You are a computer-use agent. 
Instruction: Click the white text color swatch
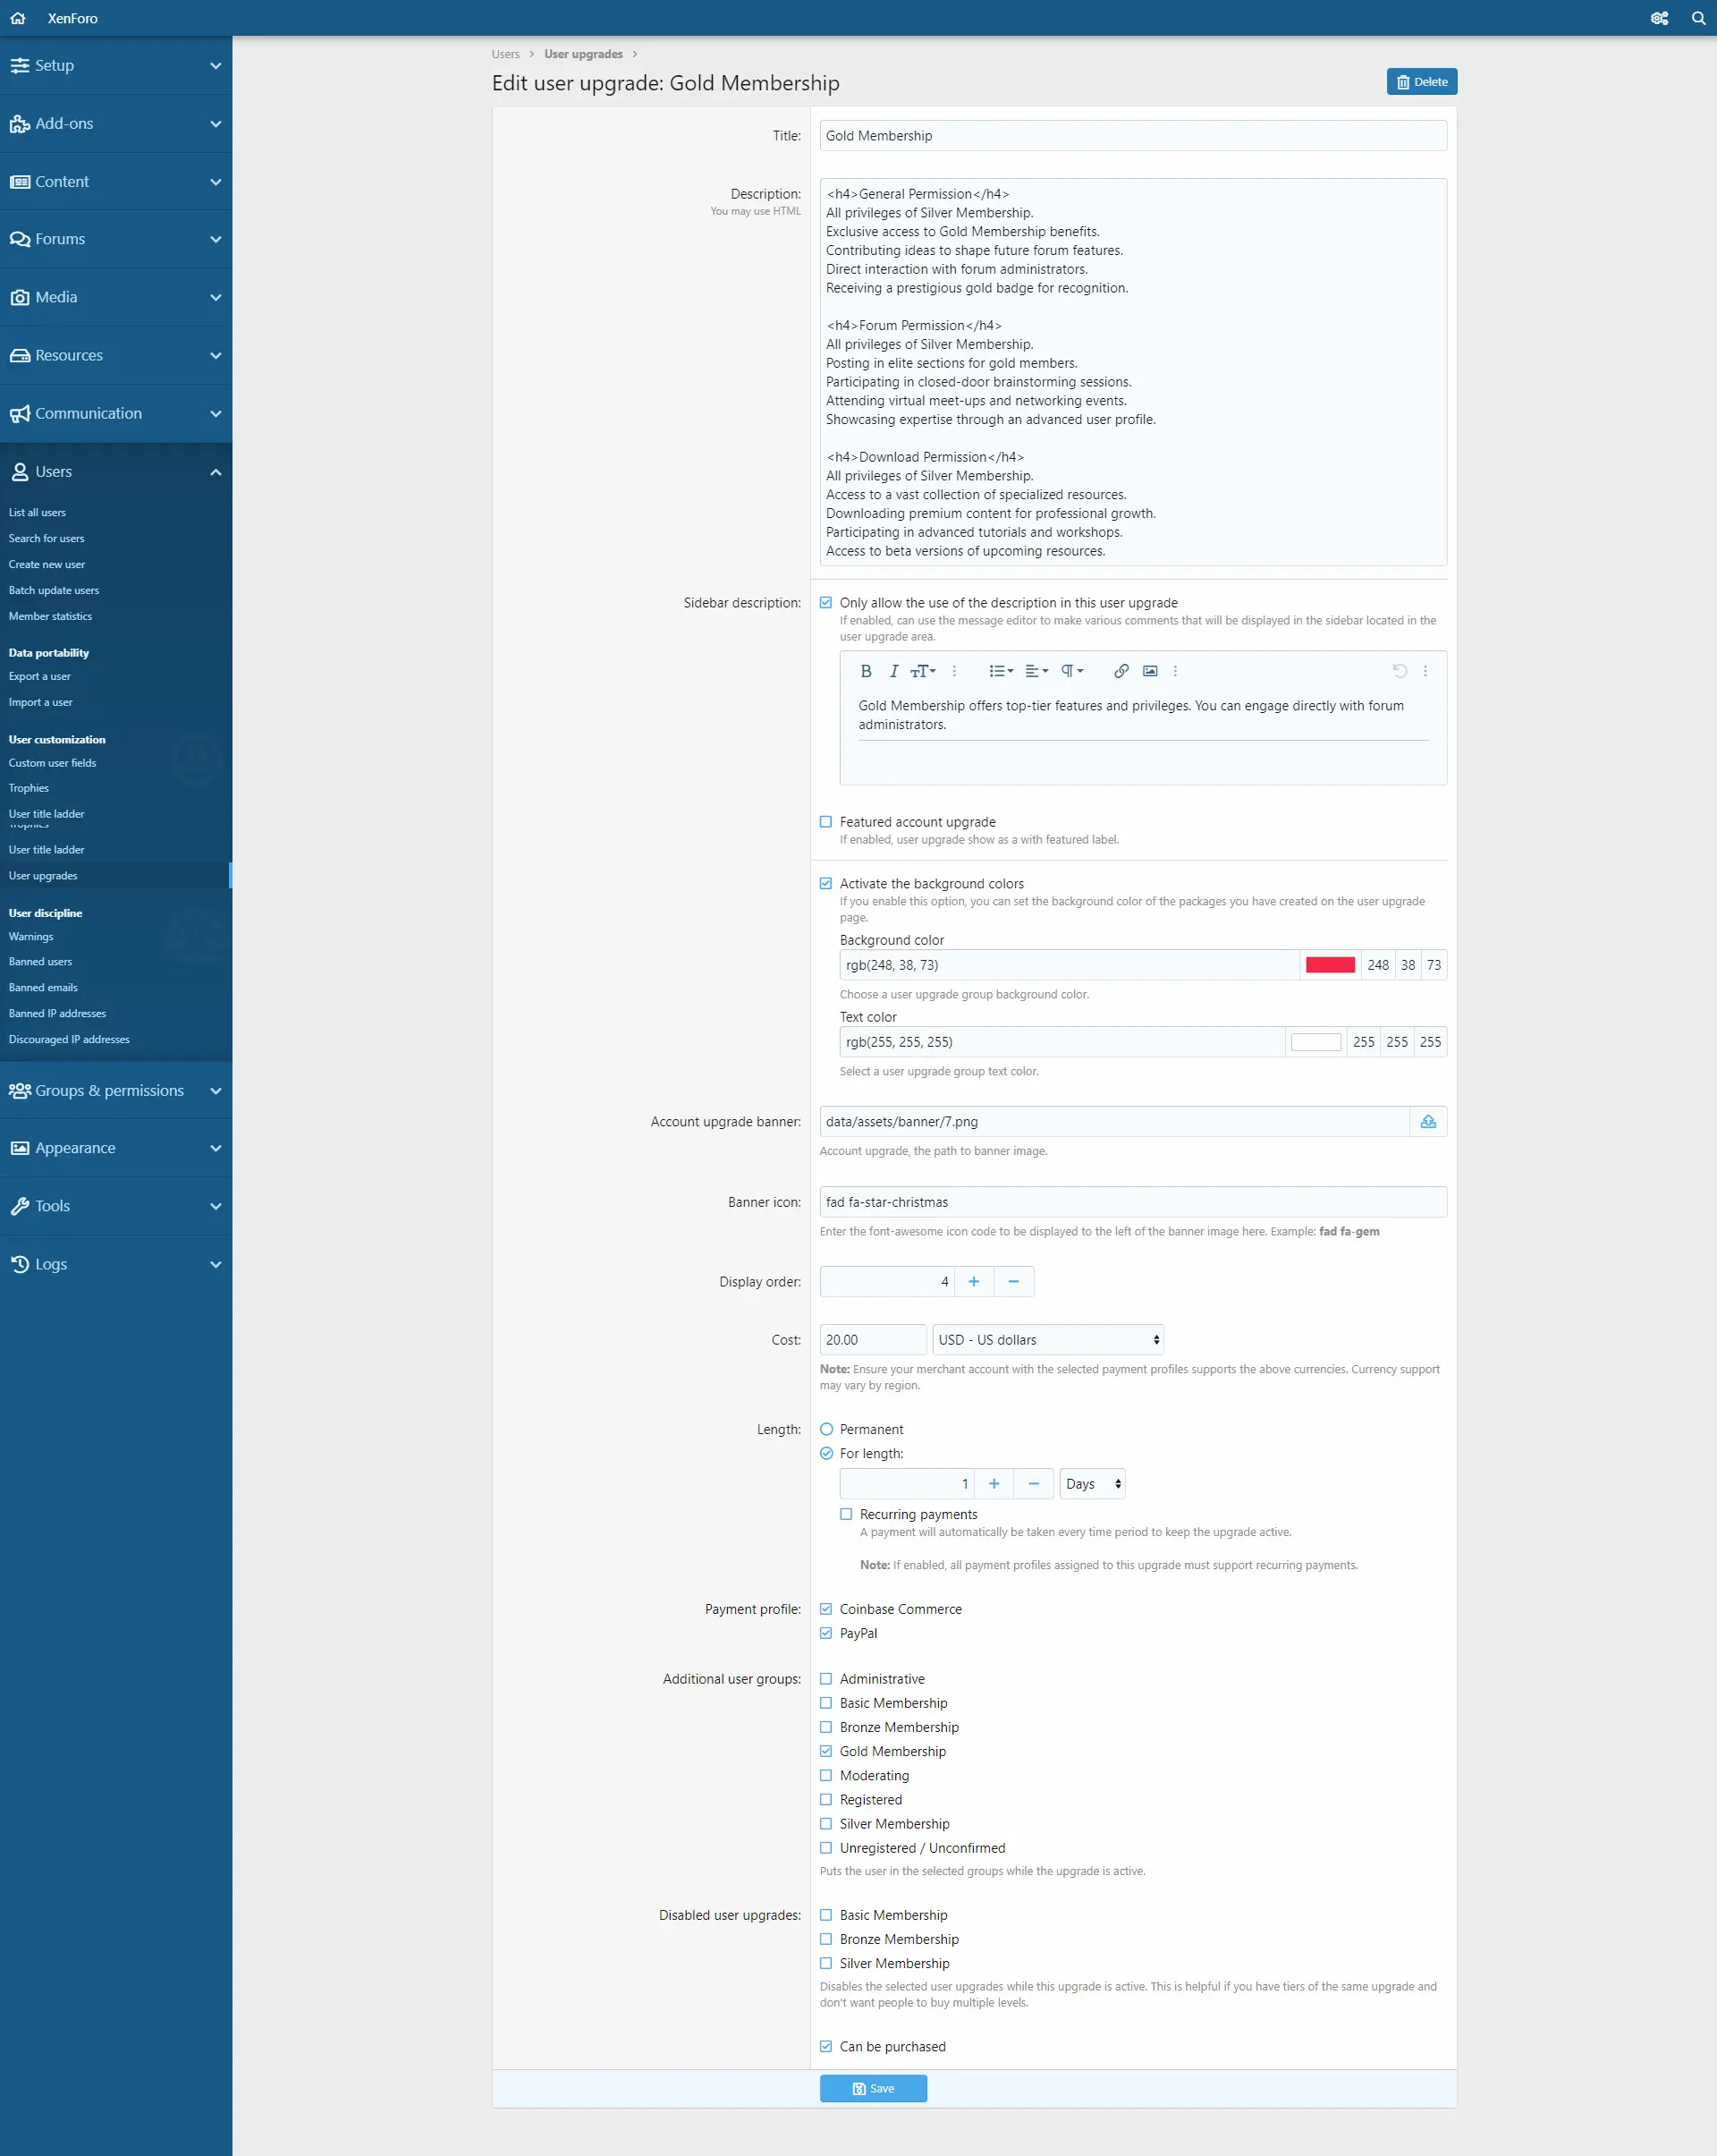[x=1315, y=1041]
